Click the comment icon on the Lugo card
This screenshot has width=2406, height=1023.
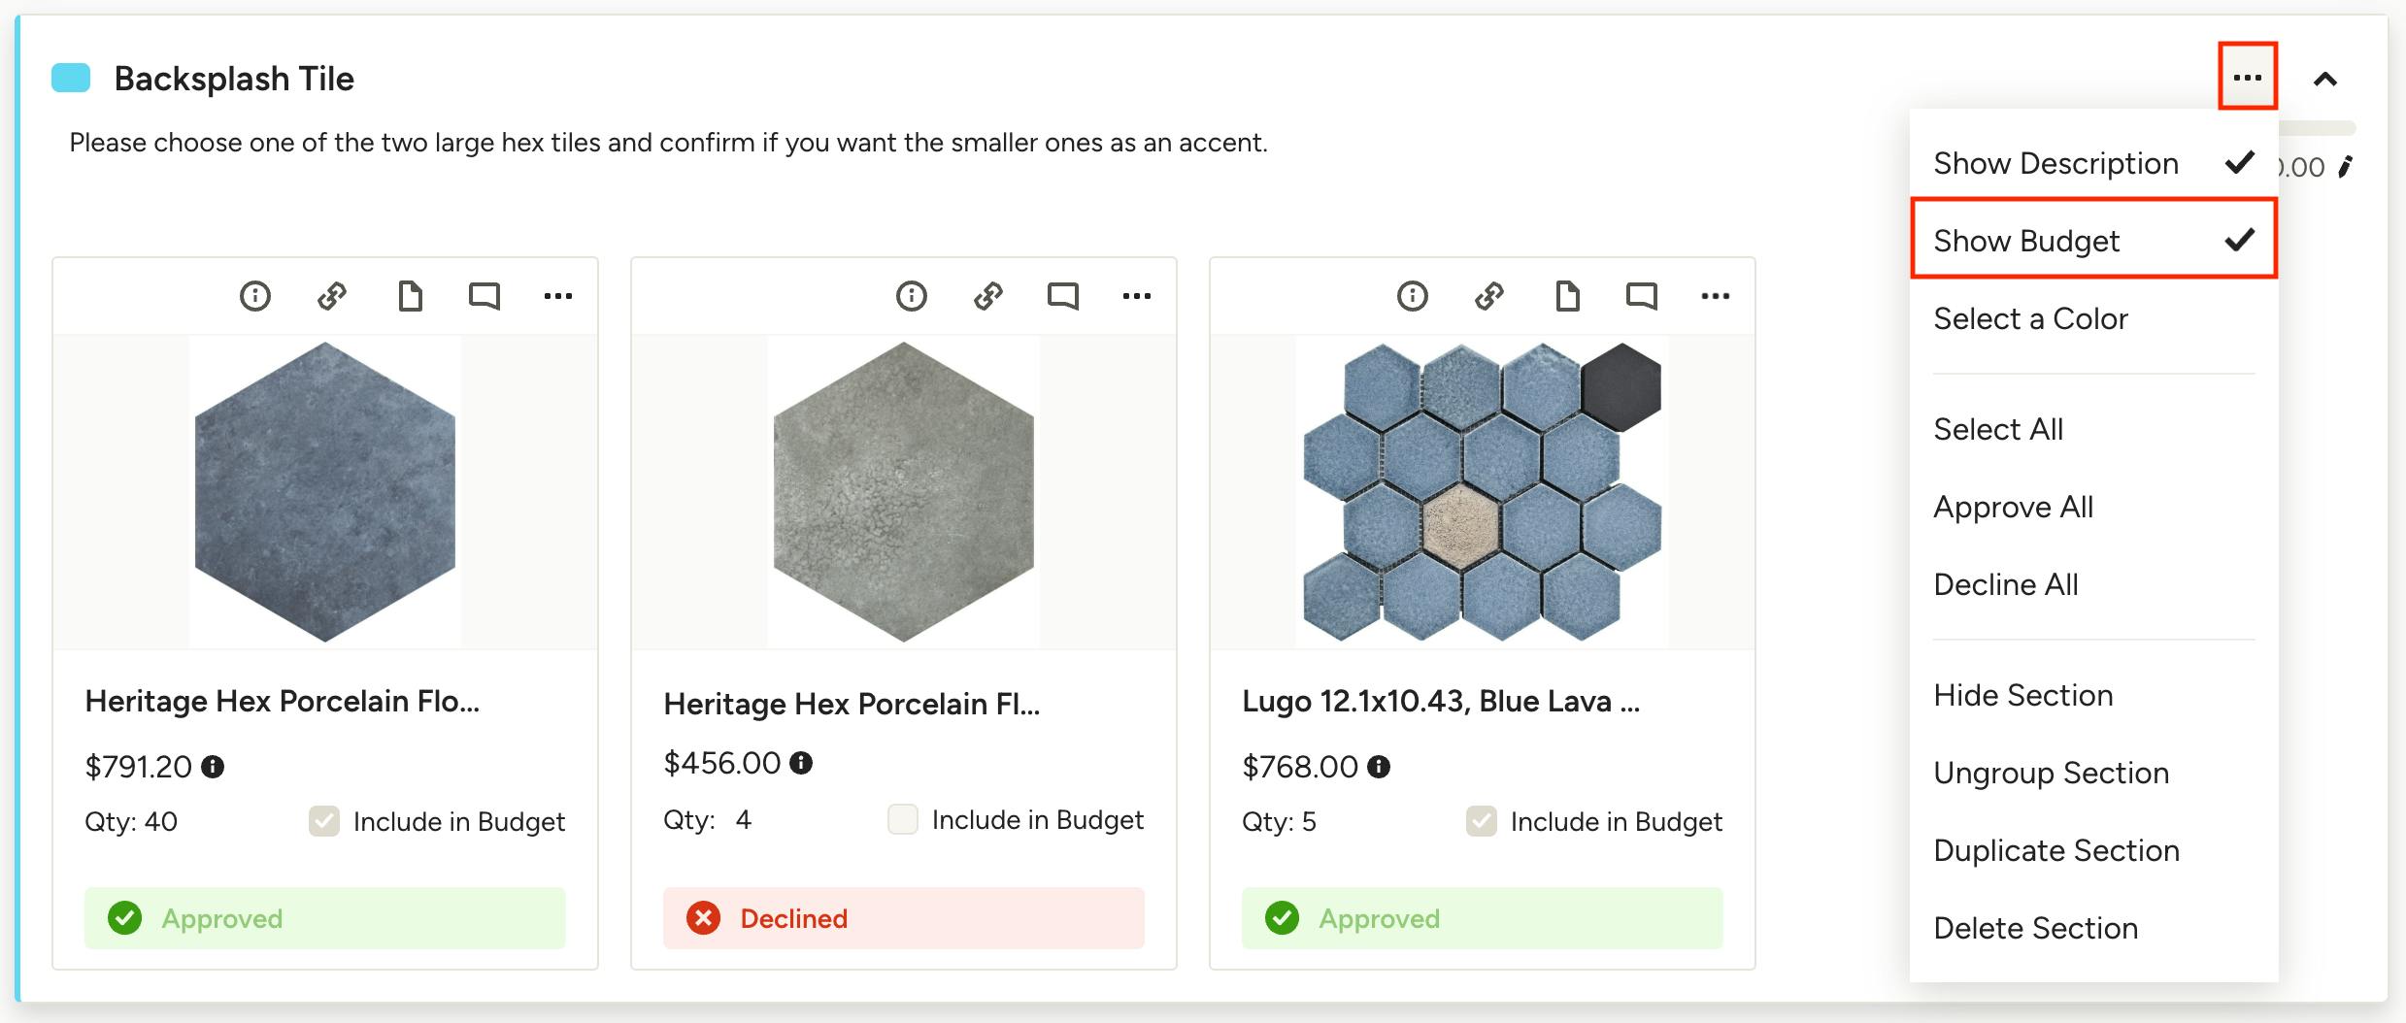coord(1641,296)
